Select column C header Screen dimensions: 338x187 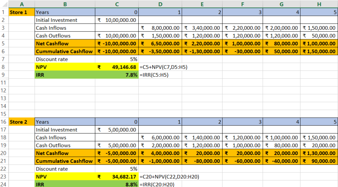tap(117, 4)
